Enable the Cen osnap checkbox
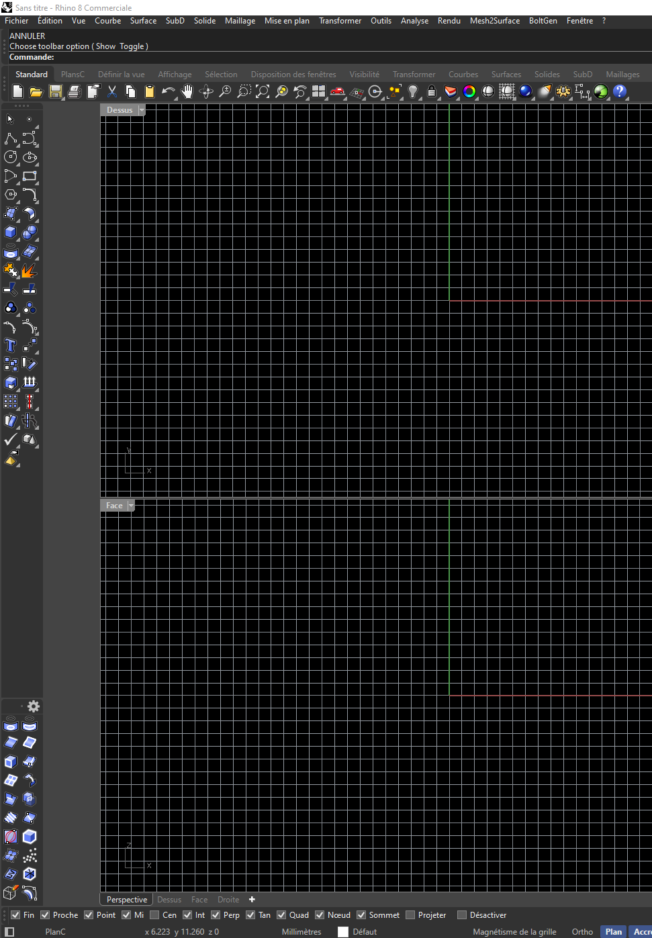652x938 pixels. [x=154, y=915]
